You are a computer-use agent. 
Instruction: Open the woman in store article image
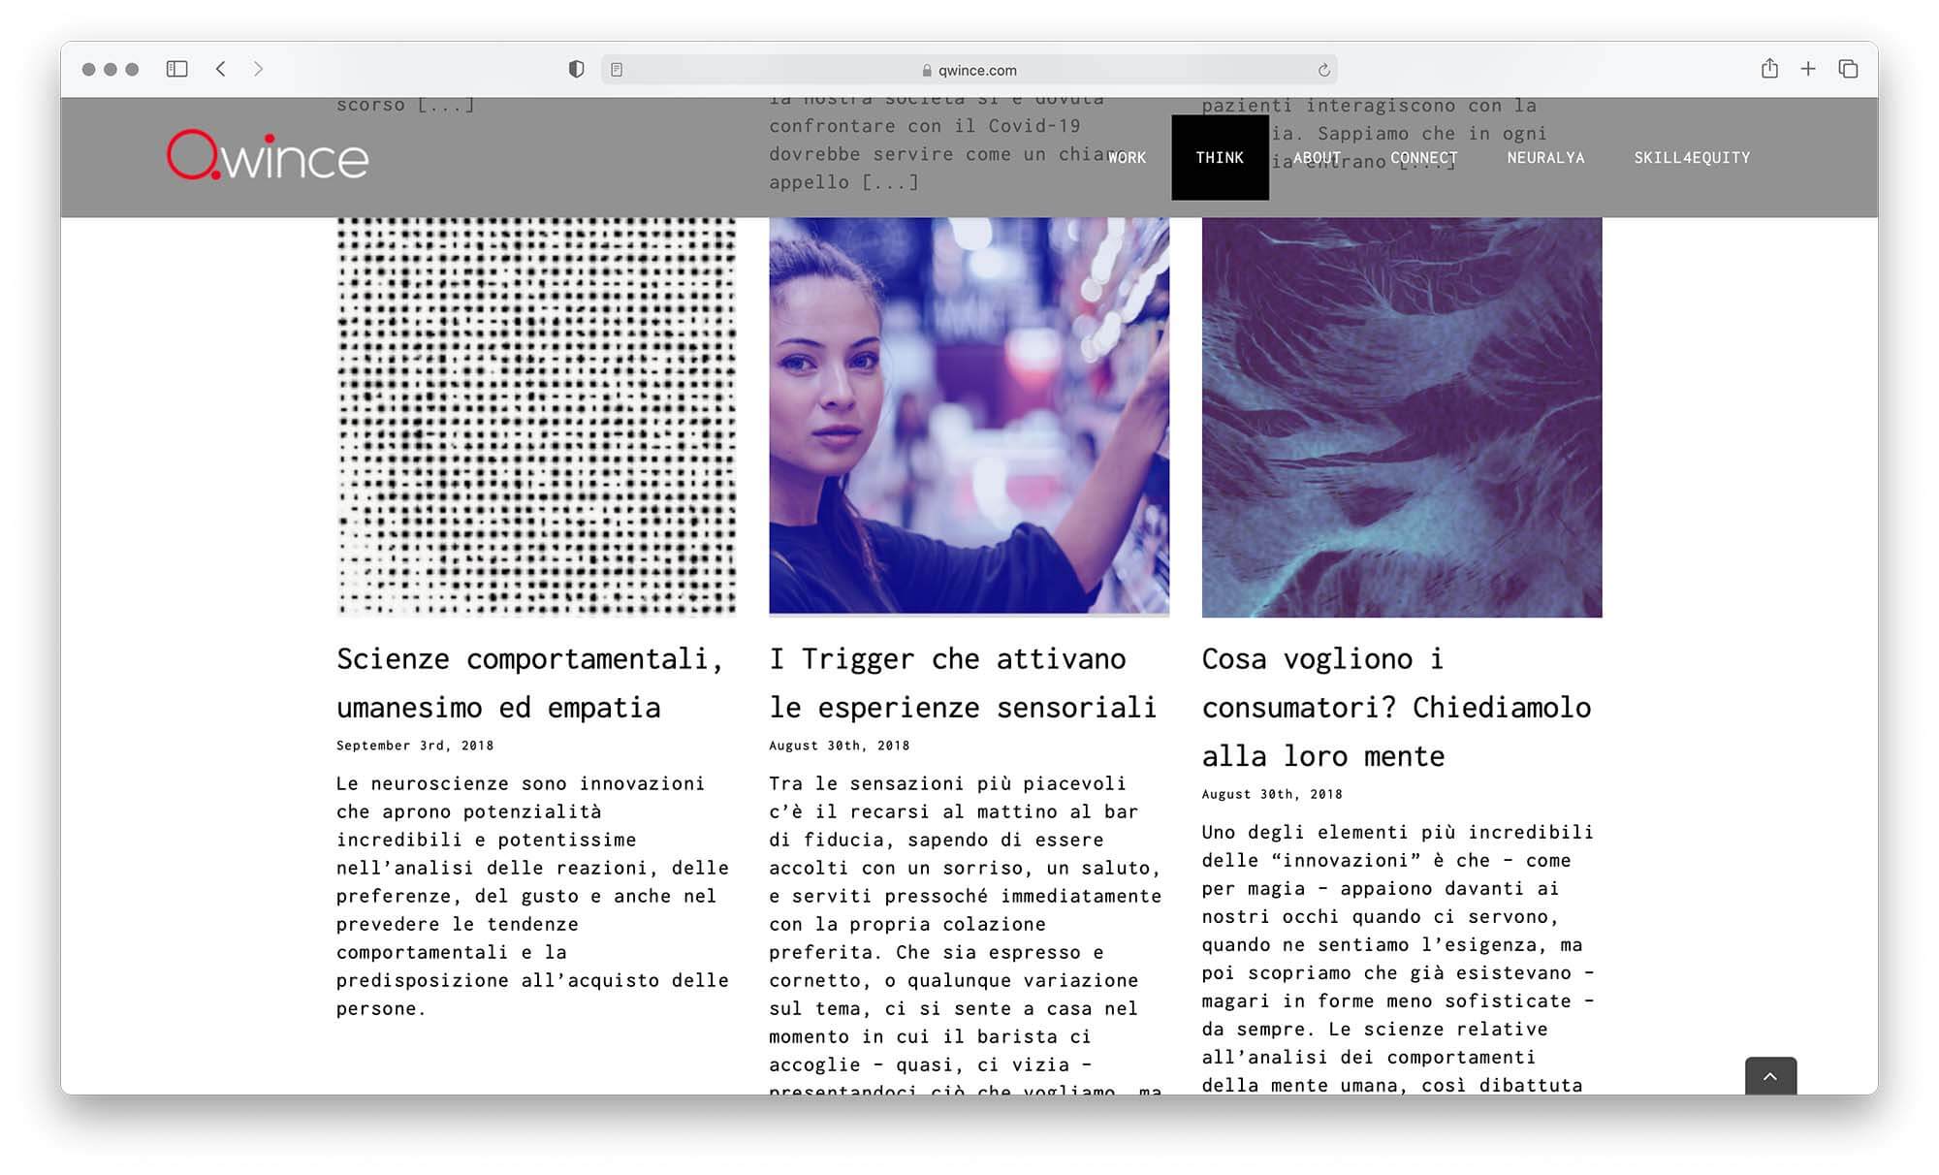tap(969, 417)
